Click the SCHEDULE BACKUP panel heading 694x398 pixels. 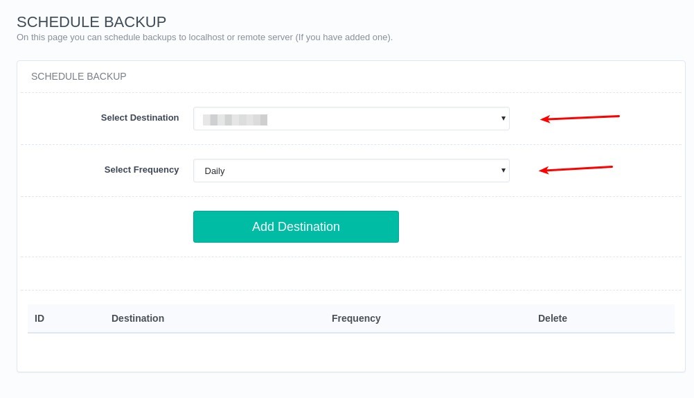click(79, 76)
